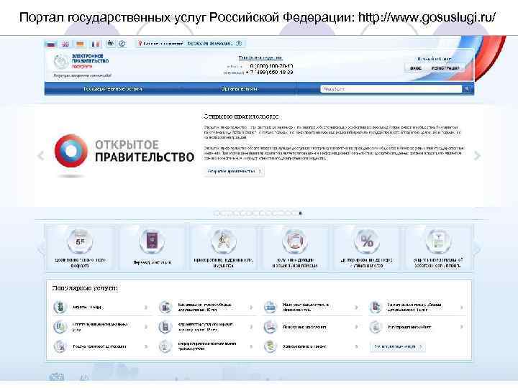518x388 pixels.
Task: Click the Налоговая задолженность service icon
Action: 271,308
